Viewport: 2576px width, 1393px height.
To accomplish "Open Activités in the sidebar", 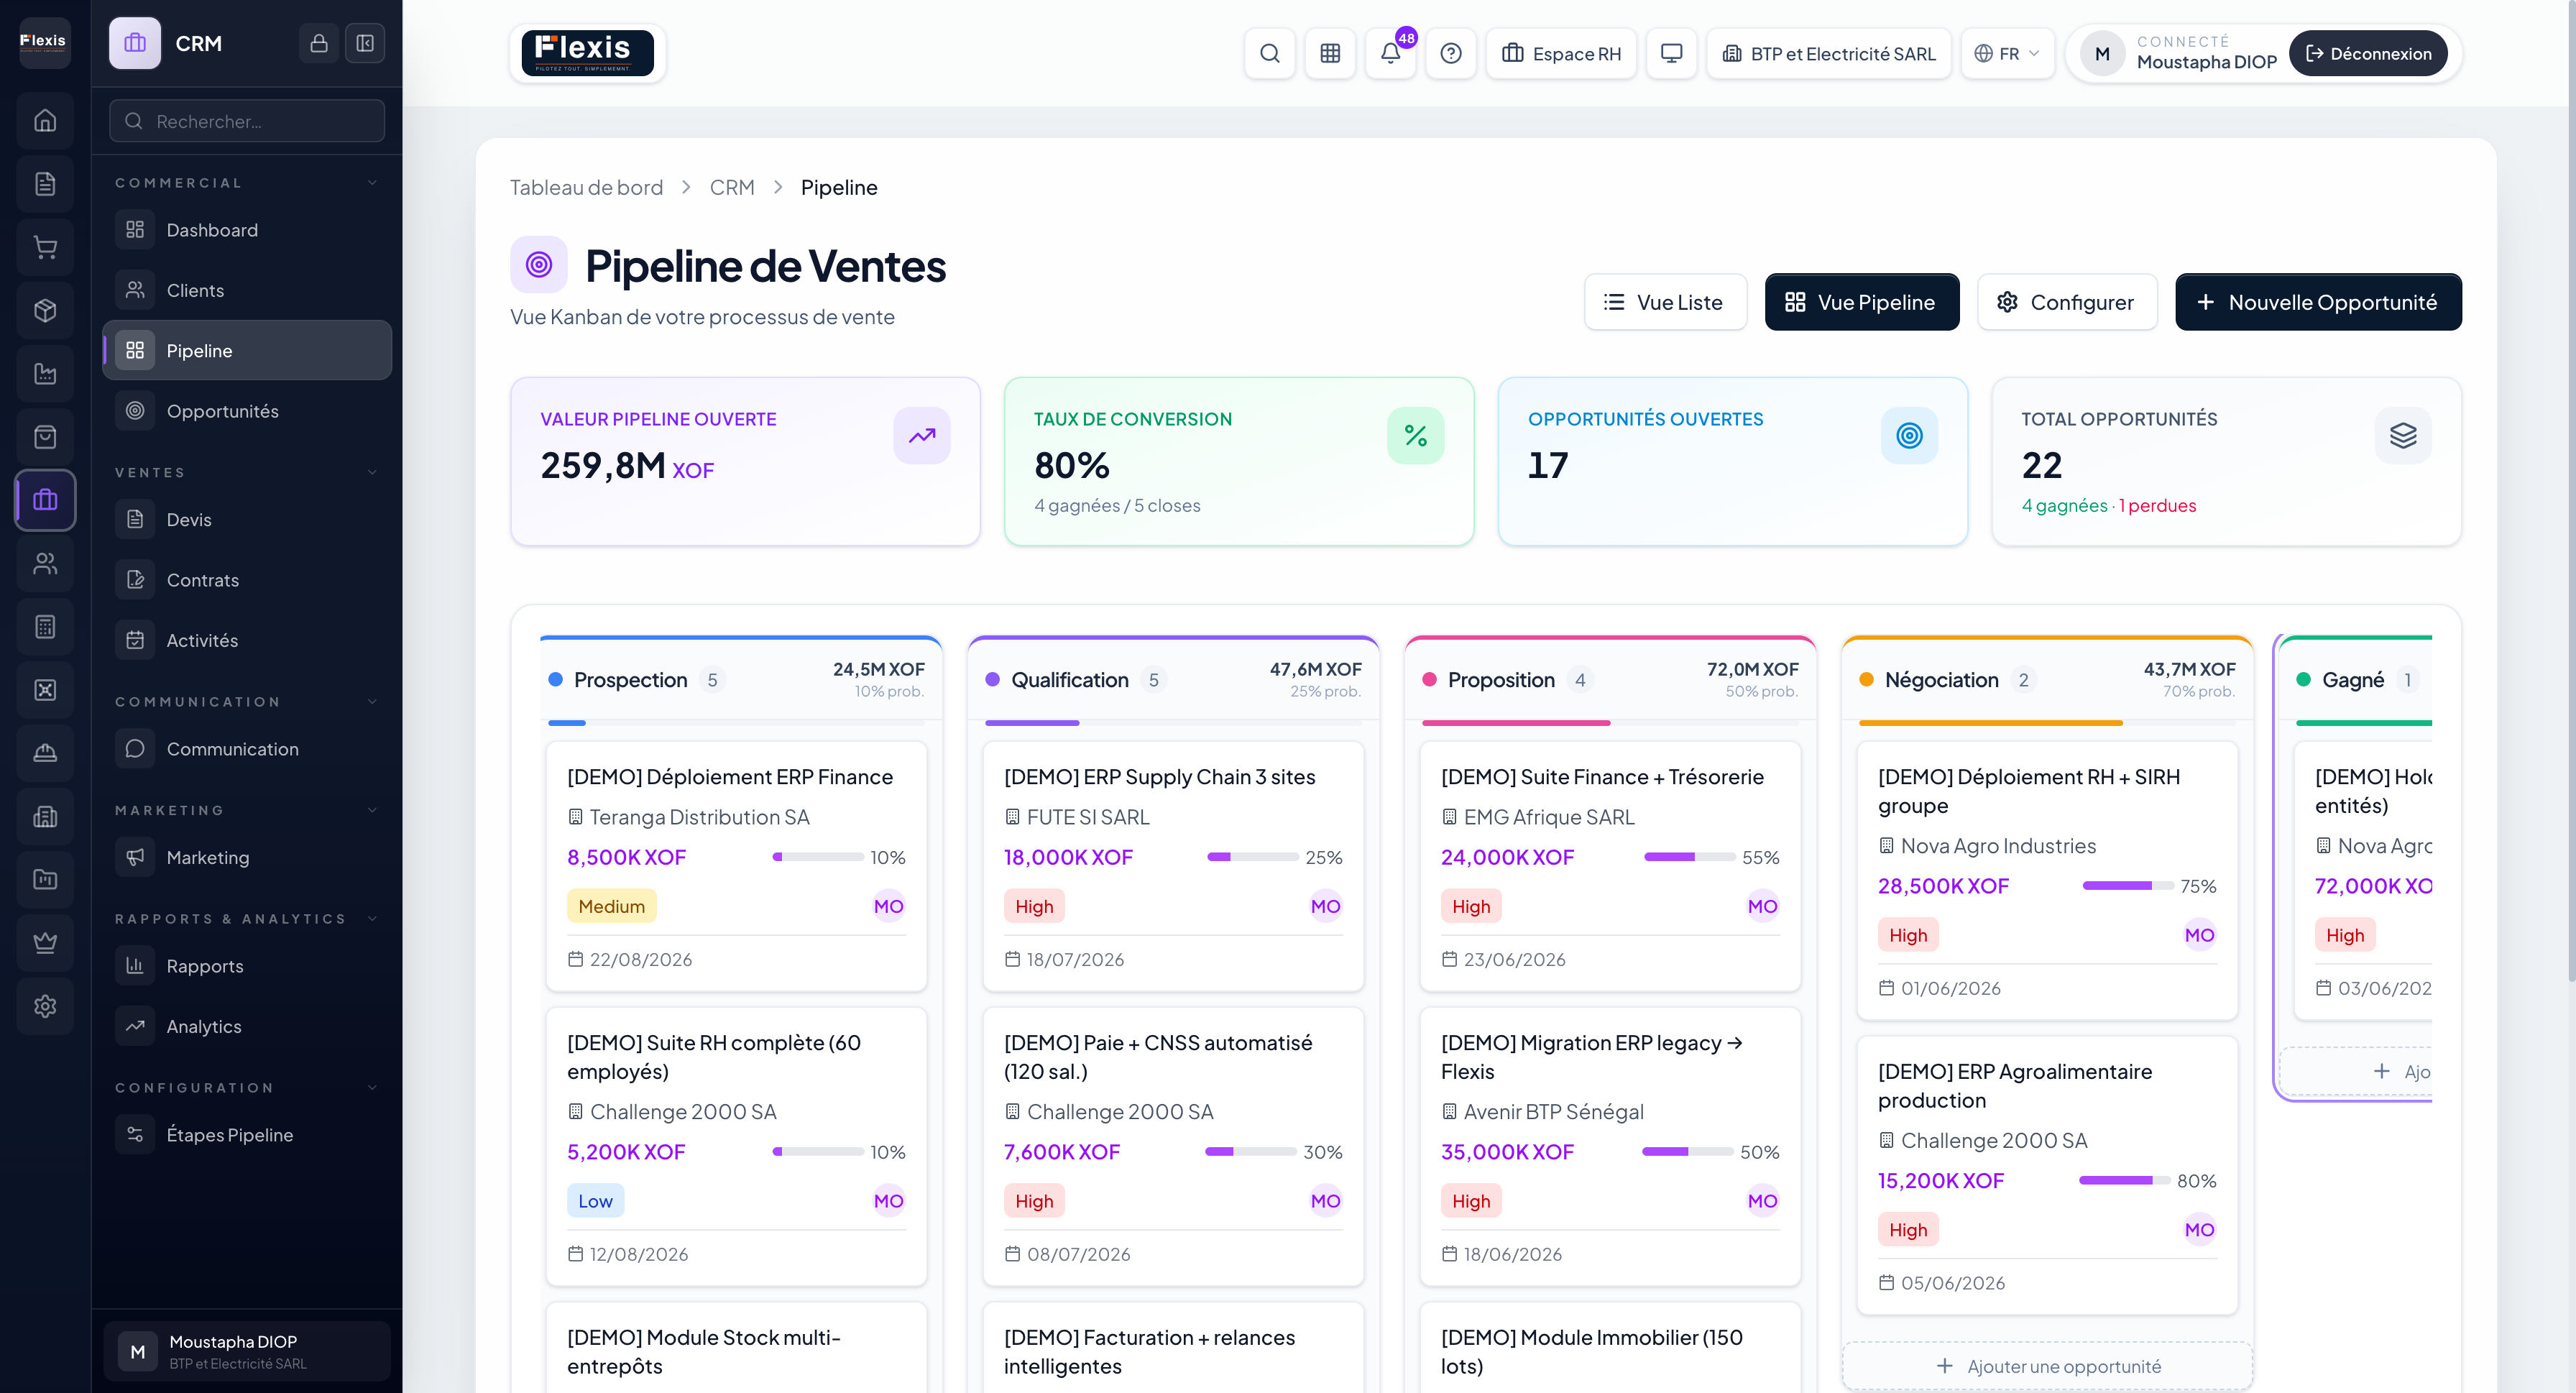I will pyautogui.click(x=247, y=640).
